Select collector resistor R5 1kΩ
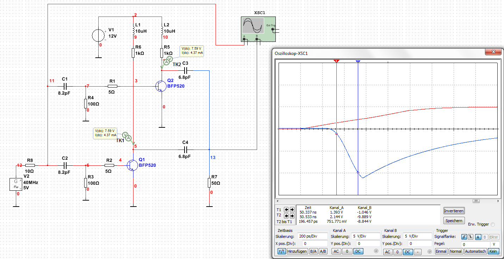504x259 pixels. 162,53
